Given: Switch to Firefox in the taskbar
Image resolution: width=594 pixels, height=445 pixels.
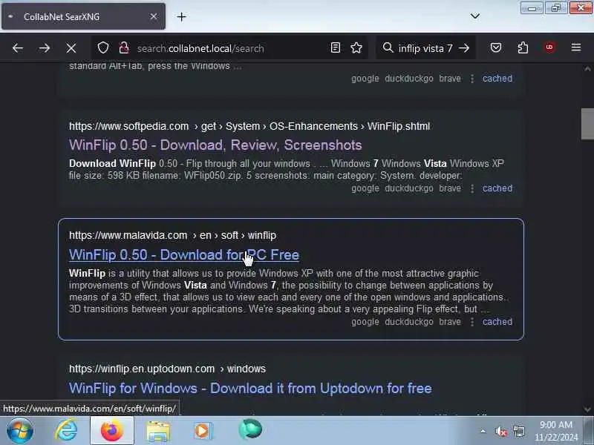Looking at the screenshot, I should [112, 431].
